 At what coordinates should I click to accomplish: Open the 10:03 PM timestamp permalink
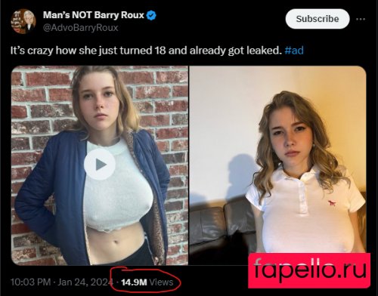(x=30, y=282)
